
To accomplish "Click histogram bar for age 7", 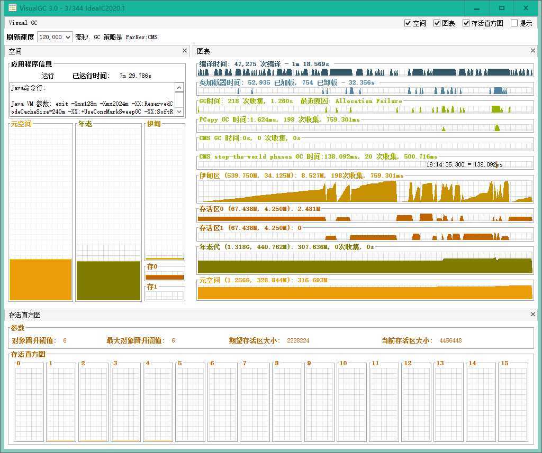I will (x=255, y=404).
